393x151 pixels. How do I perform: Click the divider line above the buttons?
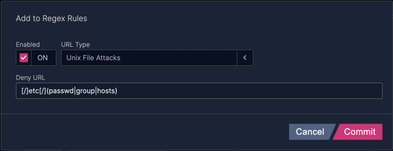pyautogui.click(x=196, y=114)
